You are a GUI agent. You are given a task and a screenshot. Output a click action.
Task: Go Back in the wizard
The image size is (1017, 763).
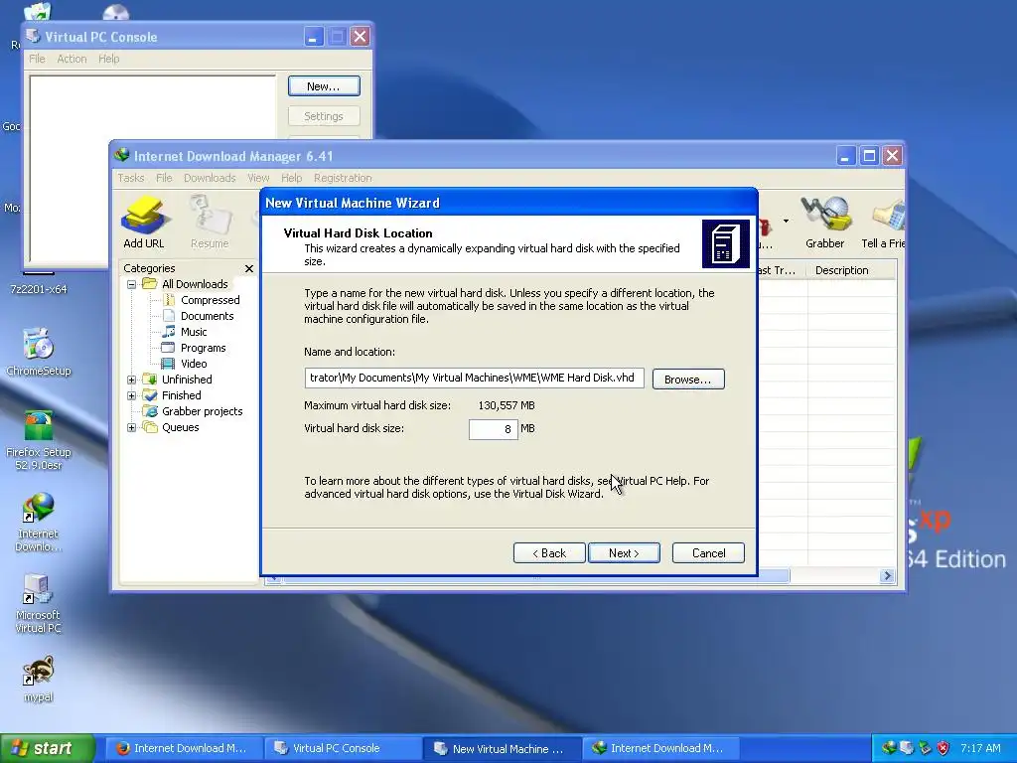pos(549,552)
